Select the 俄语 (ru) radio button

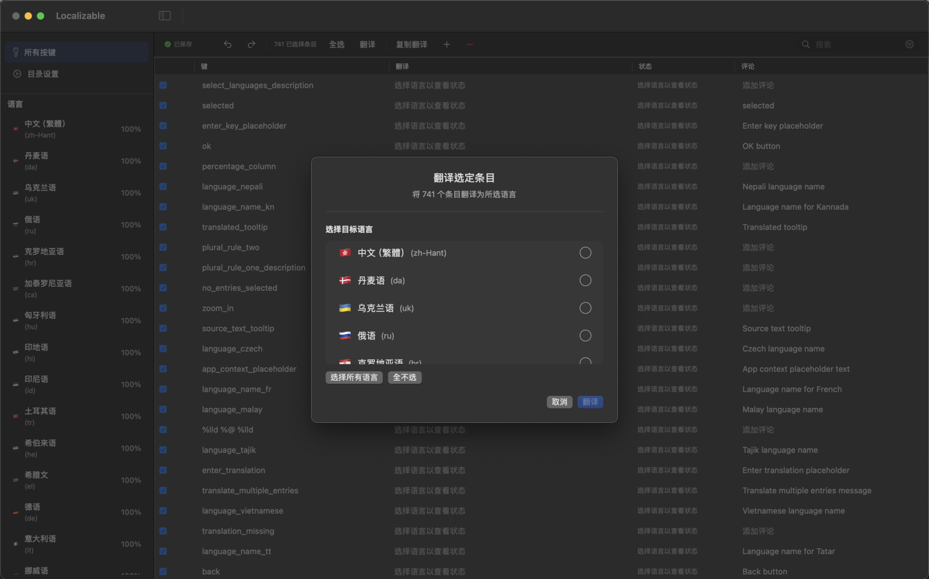coord(585,335)
